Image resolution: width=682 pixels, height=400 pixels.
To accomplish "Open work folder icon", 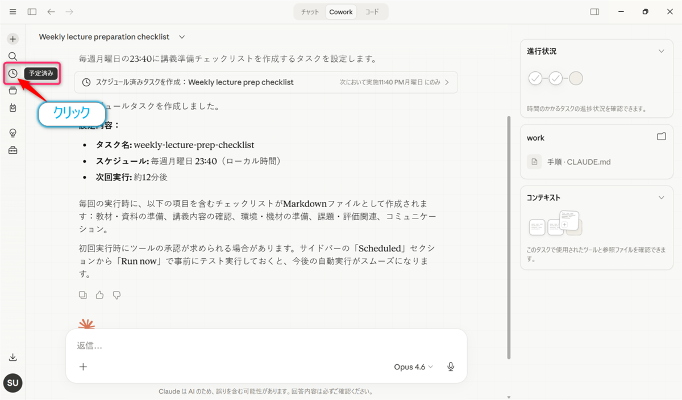I will coord(661,137).
